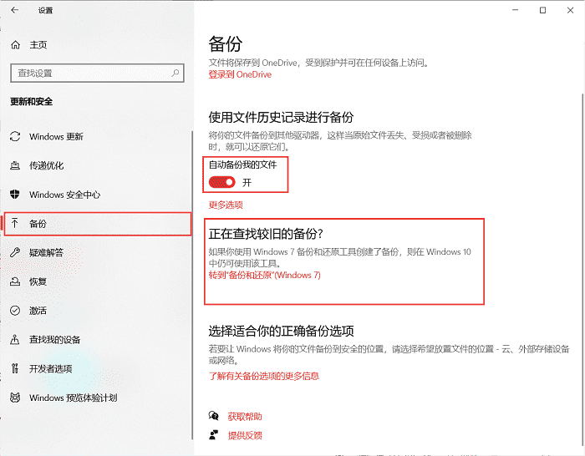The width and height of the screenshot is (585, 456).
Task: Click the 设置 window title
Action: tap(45, 11)
